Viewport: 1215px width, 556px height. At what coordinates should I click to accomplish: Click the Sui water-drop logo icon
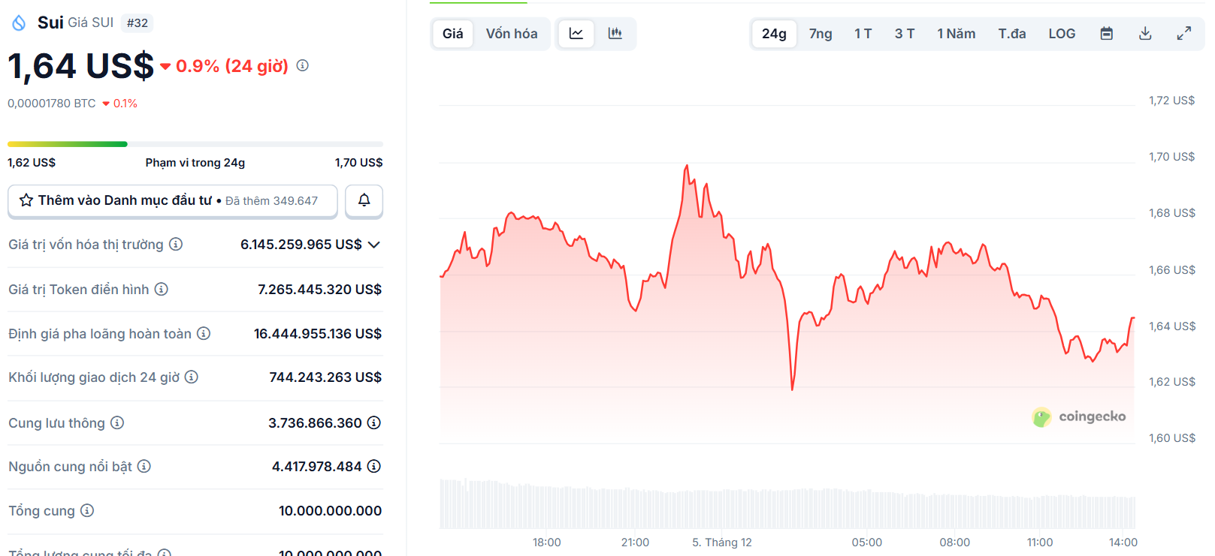click(19, 23)
